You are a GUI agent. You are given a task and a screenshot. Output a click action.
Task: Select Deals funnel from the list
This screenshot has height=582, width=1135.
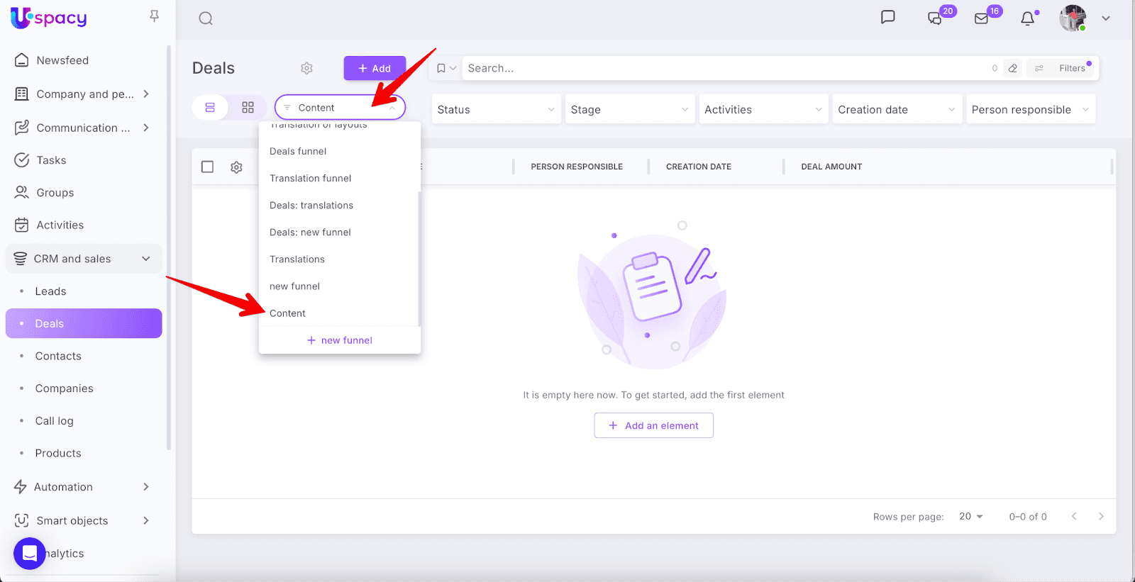point(339,151)
